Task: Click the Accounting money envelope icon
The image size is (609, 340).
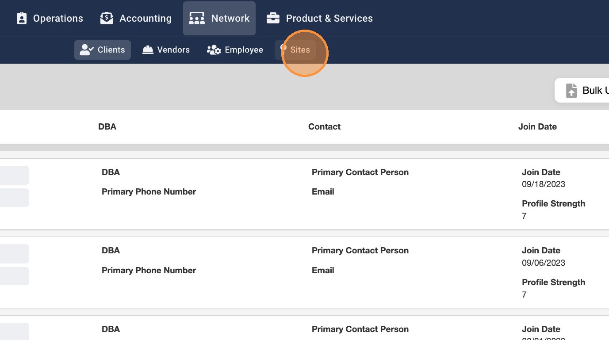Action: point(107,18)
